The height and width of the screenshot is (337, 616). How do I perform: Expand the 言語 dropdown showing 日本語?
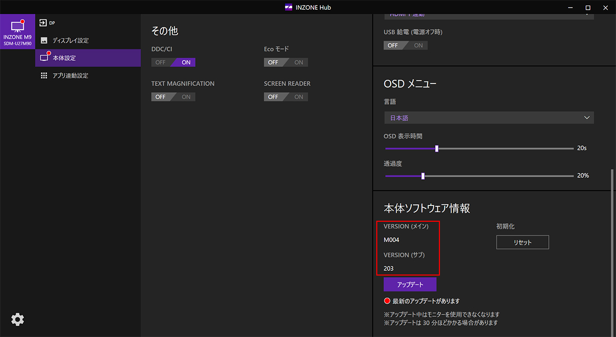click(x=489, y=118)
